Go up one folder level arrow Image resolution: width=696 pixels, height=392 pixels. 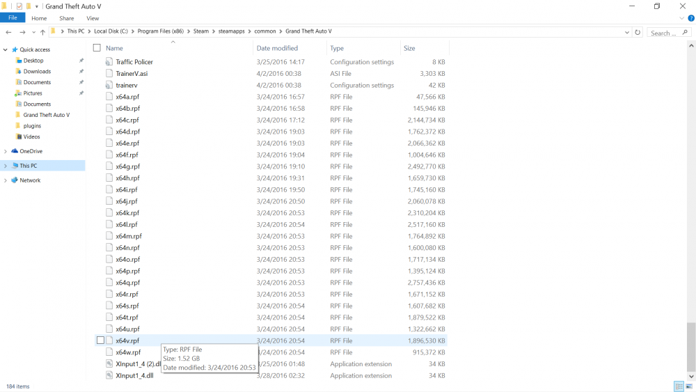coord(42,32)
